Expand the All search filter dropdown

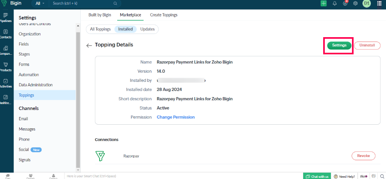(x=40, y=4)
